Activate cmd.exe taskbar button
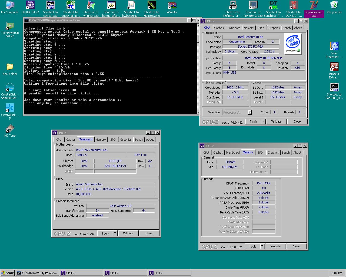This screenshot has width=346, height=277. tap(37, 273)
